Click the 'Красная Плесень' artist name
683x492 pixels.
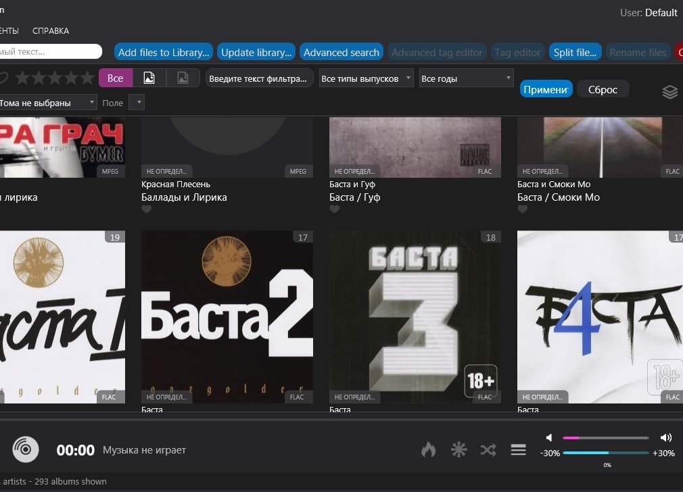tap(176, 184)
